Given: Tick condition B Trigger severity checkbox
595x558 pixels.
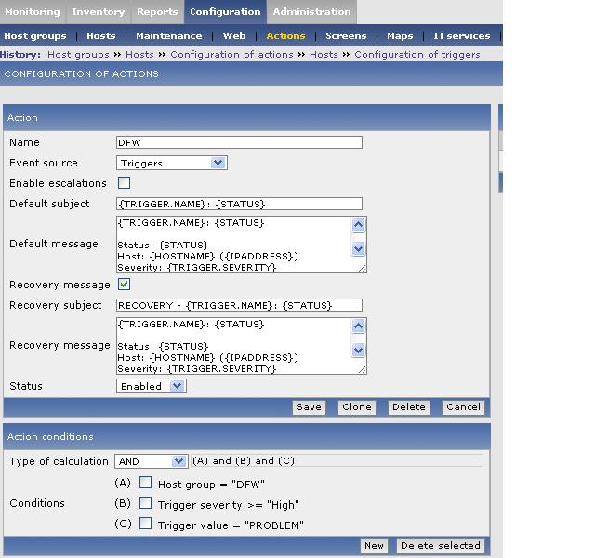Looking at the screenshot, I should (146, 503).
